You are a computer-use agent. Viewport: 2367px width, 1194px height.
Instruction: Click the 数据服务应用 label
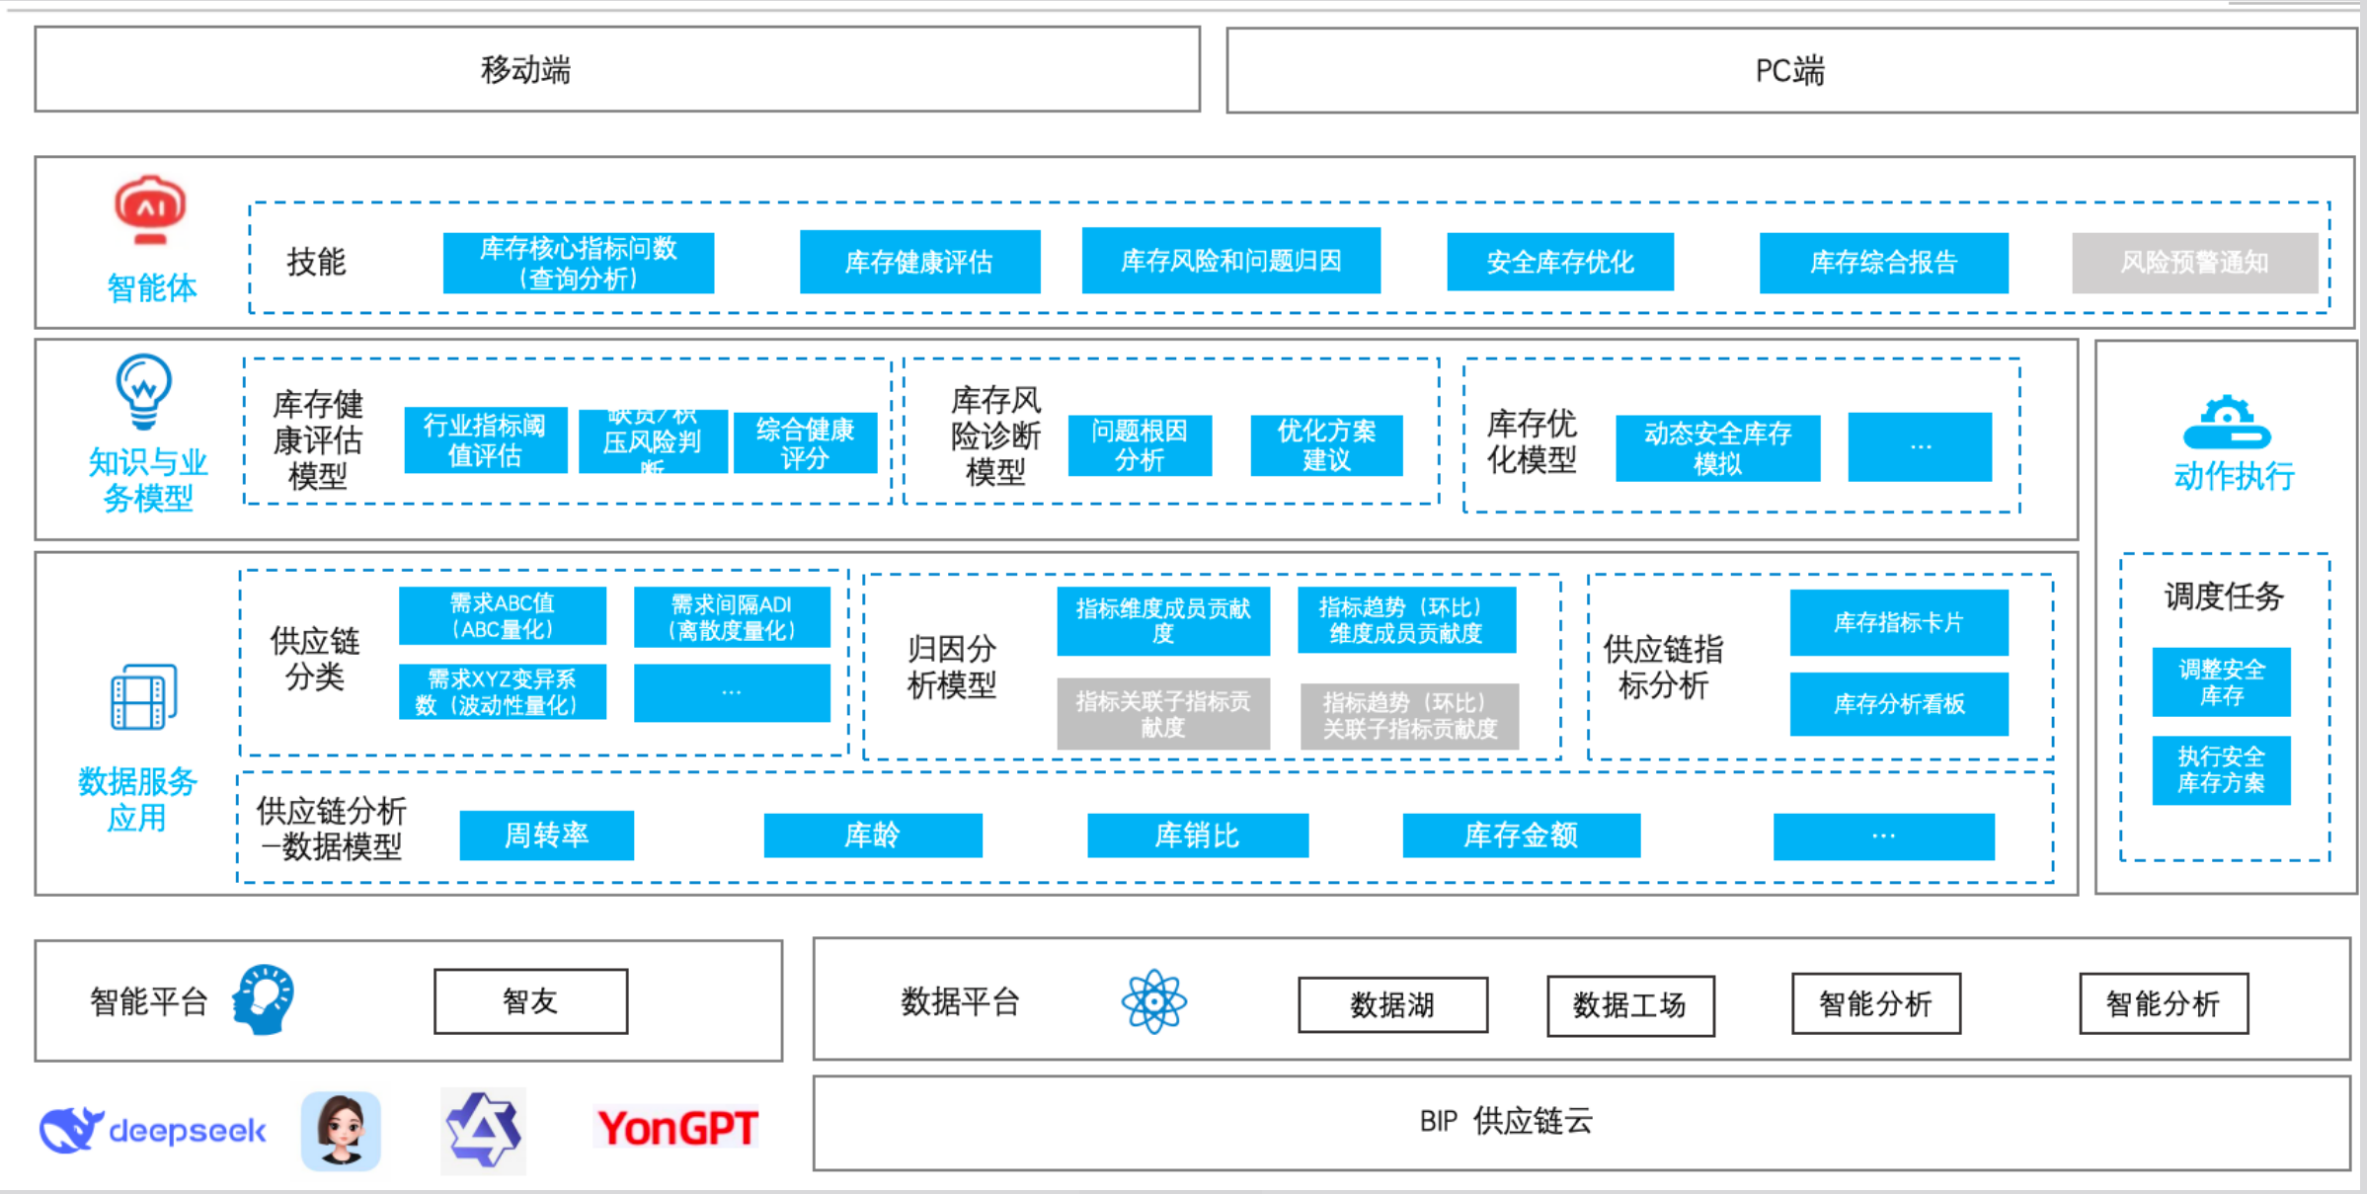137,800
